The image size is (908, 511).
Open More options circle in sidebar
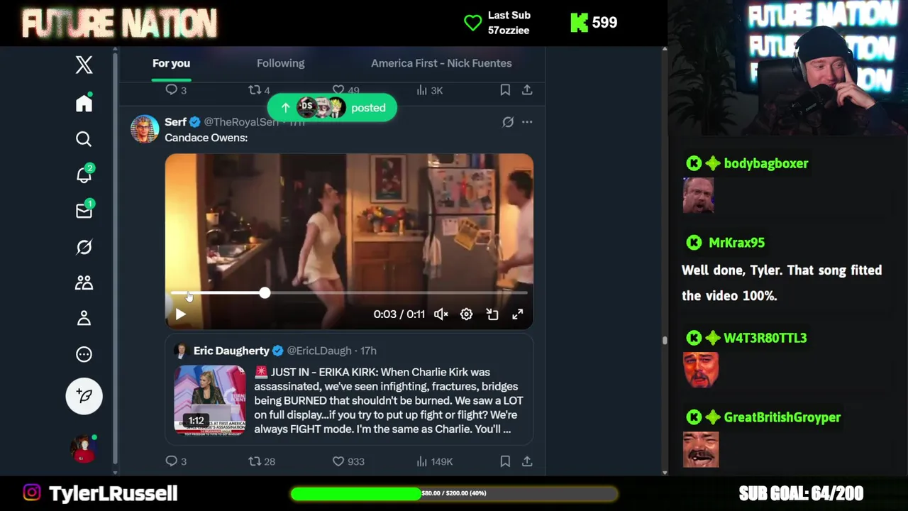click(x=84, y=354)
